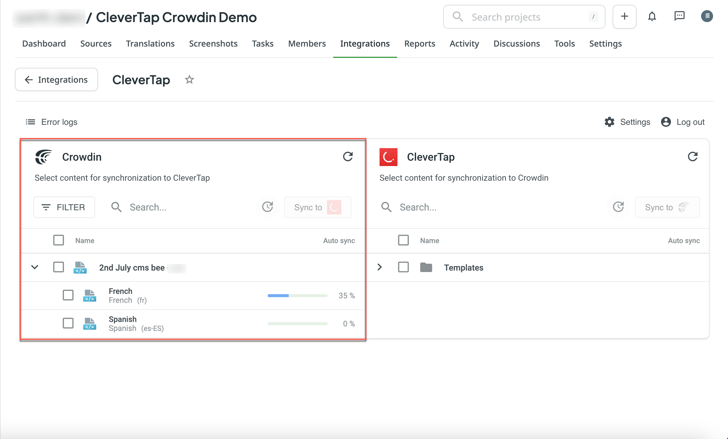Click the notifications bell icon
The image size is (728, 439).
click(x=652, y=16)
